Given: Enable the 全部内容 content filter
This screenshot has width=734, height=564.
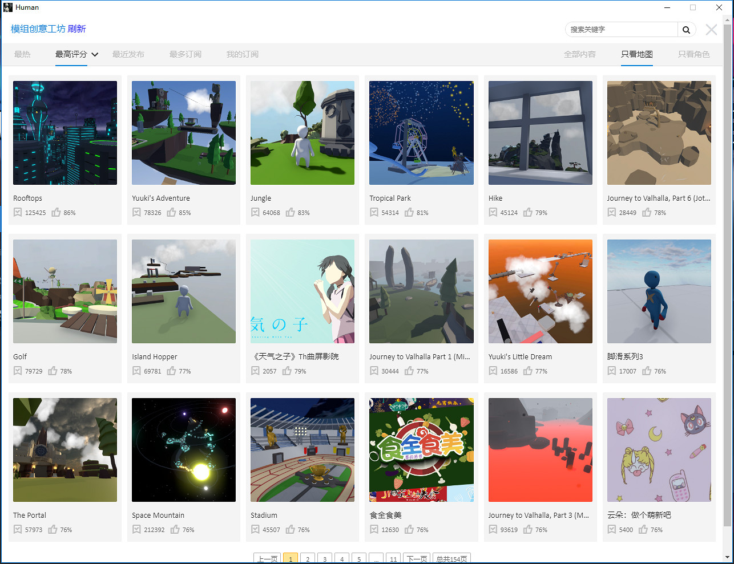Looking at the screenshot, I should coord(580,54).
